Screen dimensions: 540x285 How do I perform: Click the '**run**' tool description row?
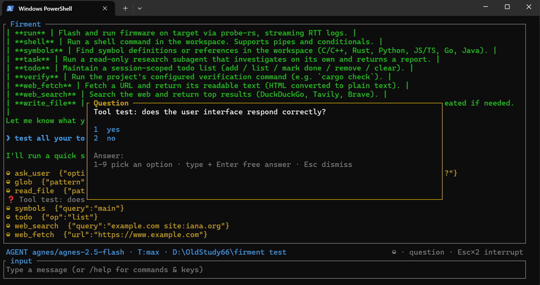pos(181,33)
